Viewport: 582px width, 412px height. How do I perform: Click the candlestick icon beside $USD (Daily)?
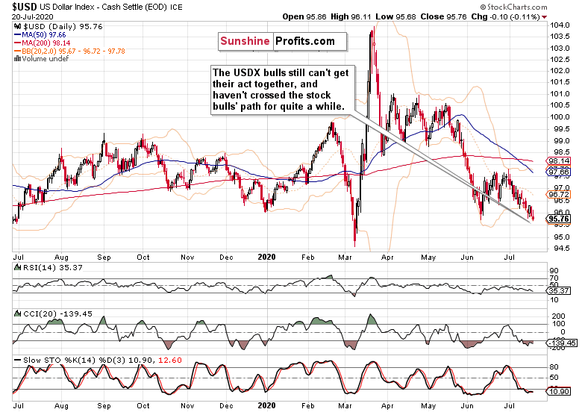17,27
